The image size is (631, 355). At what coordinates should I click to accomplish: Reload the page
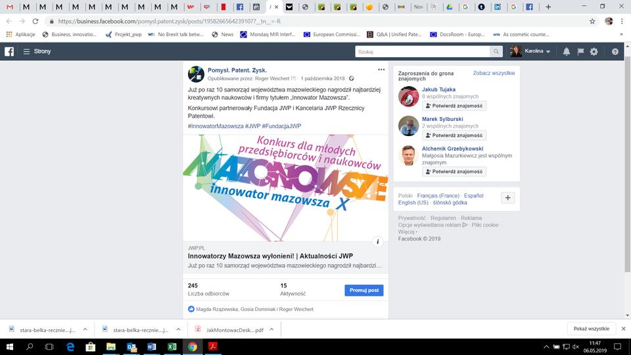click(x=35, y=21)
